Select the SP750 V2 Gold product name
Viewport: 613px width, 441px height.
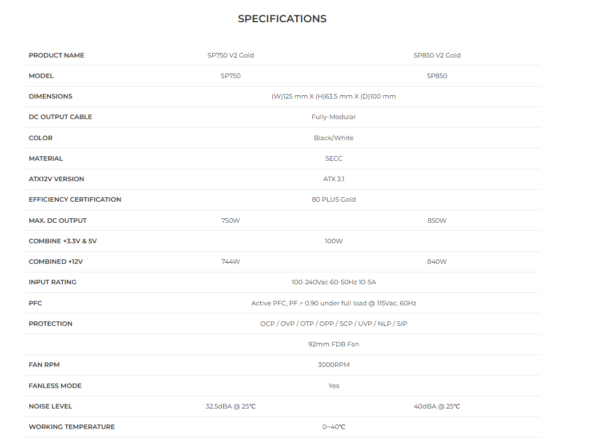point(231,55)
